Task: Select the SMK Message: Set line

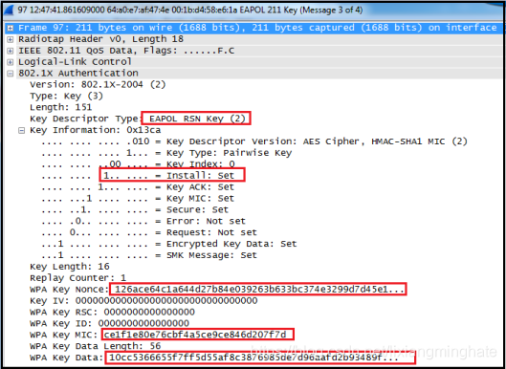Action: 149,255
